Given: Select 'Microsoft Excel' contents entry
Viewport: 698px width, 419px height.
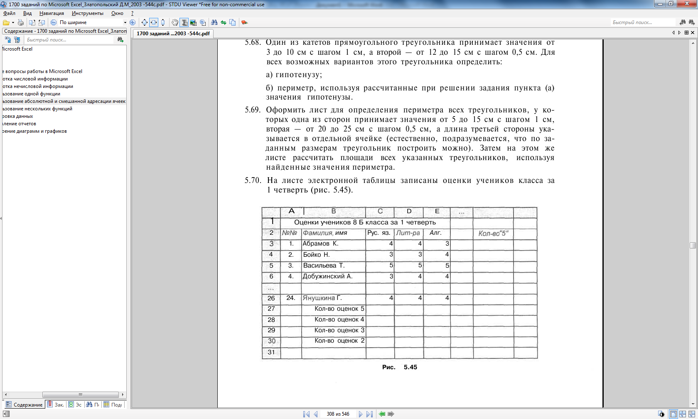Looking at the screenshot, I should point(17,49).
